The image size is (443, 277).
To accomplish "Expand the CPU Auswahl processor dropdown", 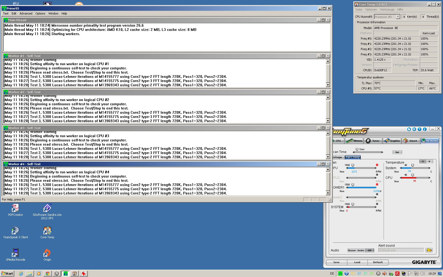I will 398,17.
